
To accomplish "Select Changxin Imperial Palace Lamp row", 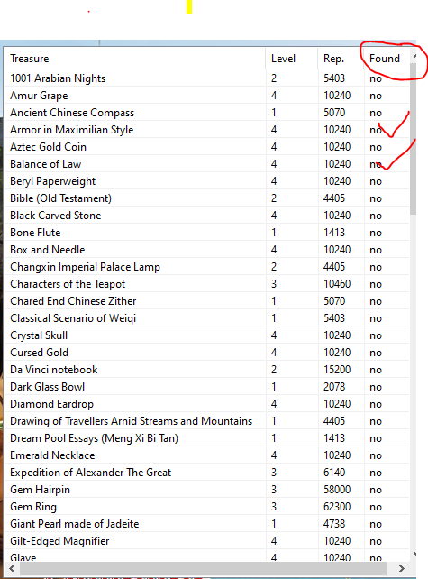I will pyautogui.click(x=207, y=267).
